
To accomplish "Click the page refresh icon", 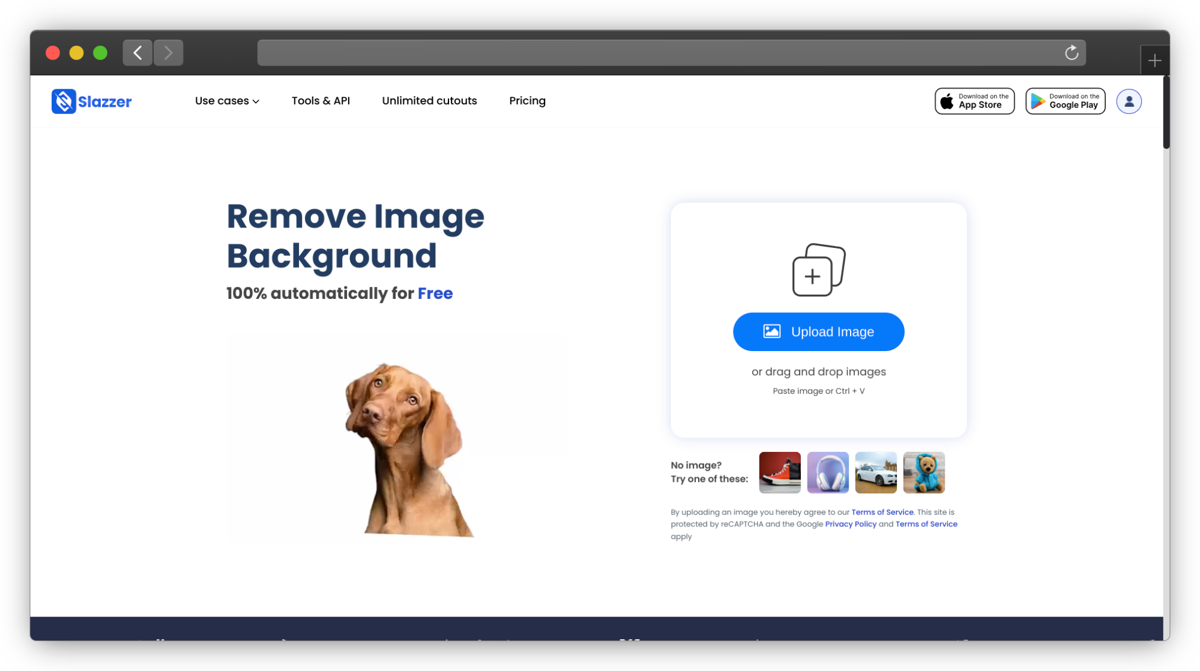I will (x=1072, y=52).
